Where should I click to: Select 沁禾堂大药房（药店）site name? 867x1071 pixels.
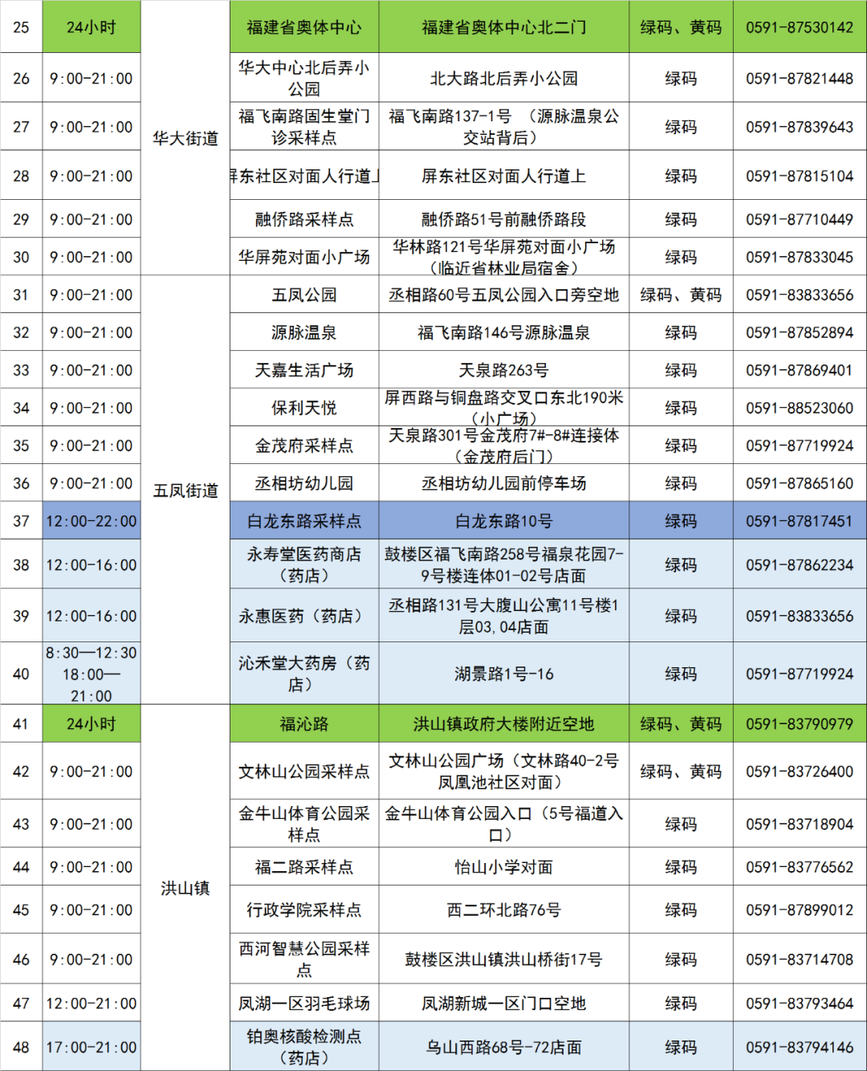[303, 666]
